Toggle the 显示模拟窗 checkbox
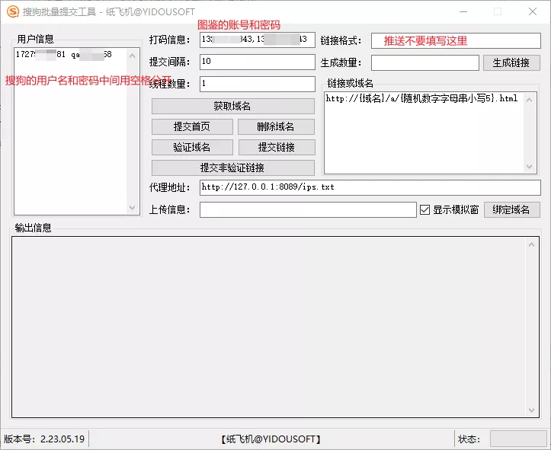551x450 pixels. [x=424, y=210]
